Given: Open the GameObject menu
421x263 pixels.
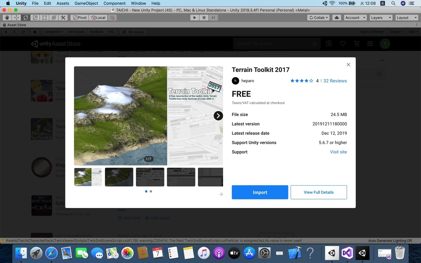Looking at the screenshot, I should (x=86, y=3).
